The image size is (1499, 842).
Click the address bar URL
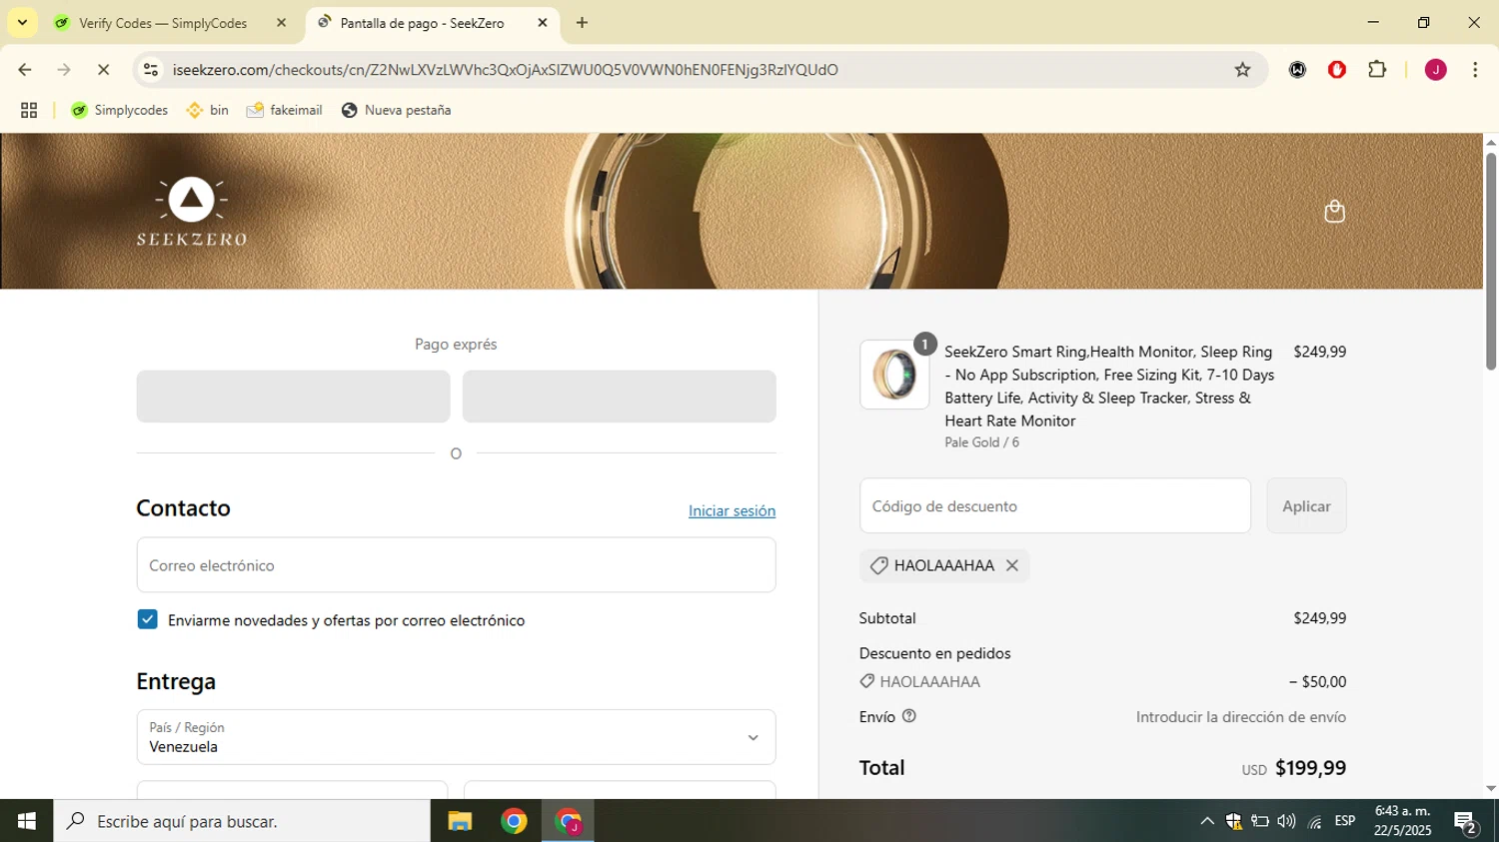505,70
